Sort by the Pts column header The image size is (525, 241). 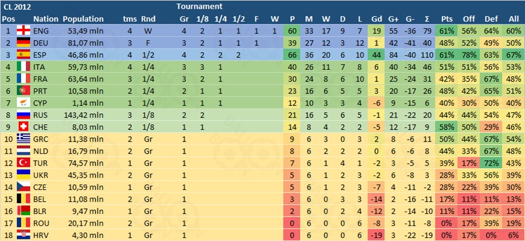coord(447,19)
